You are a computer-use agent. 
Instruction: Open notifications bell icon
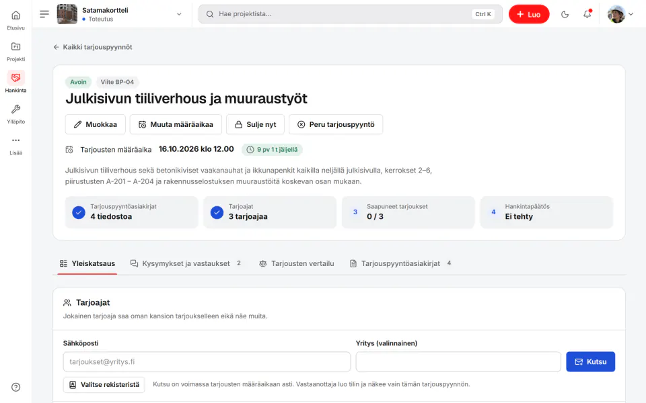(587, 14)
